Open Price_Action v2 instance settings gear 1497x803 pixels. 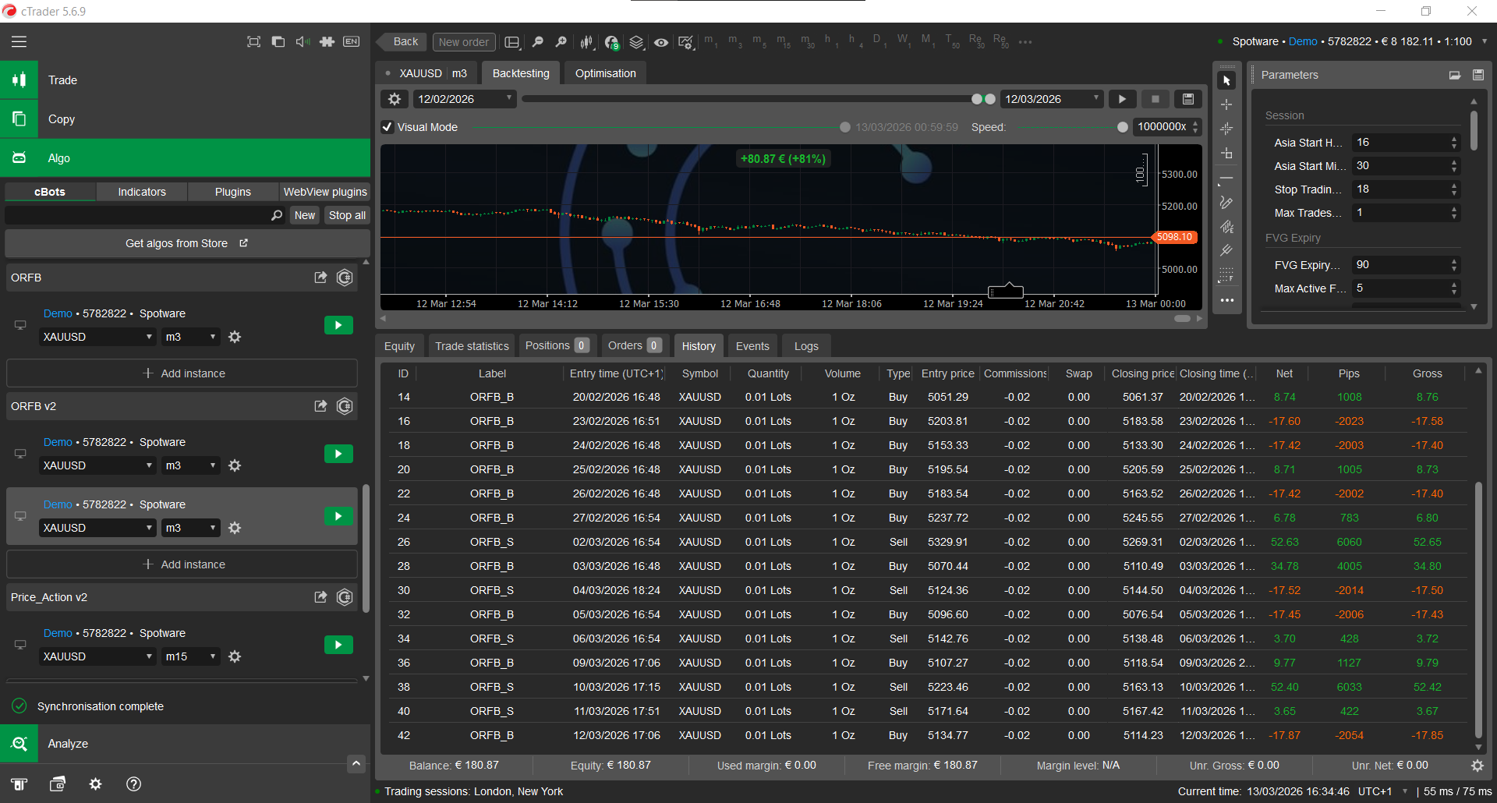[x=235, y=656]
